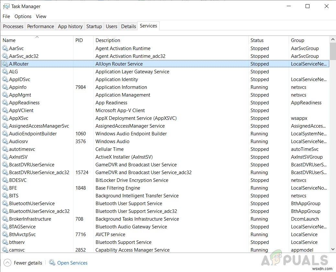Click the AJRouter service icon
Image resolution: width=336 pixels, height=272 pixels.
pyautogui.click(x=5, y=64)
